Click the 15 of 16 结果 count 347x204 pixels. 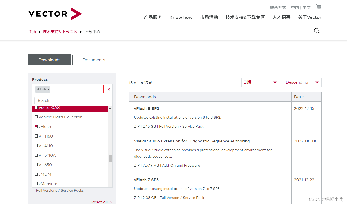point(140,83)
